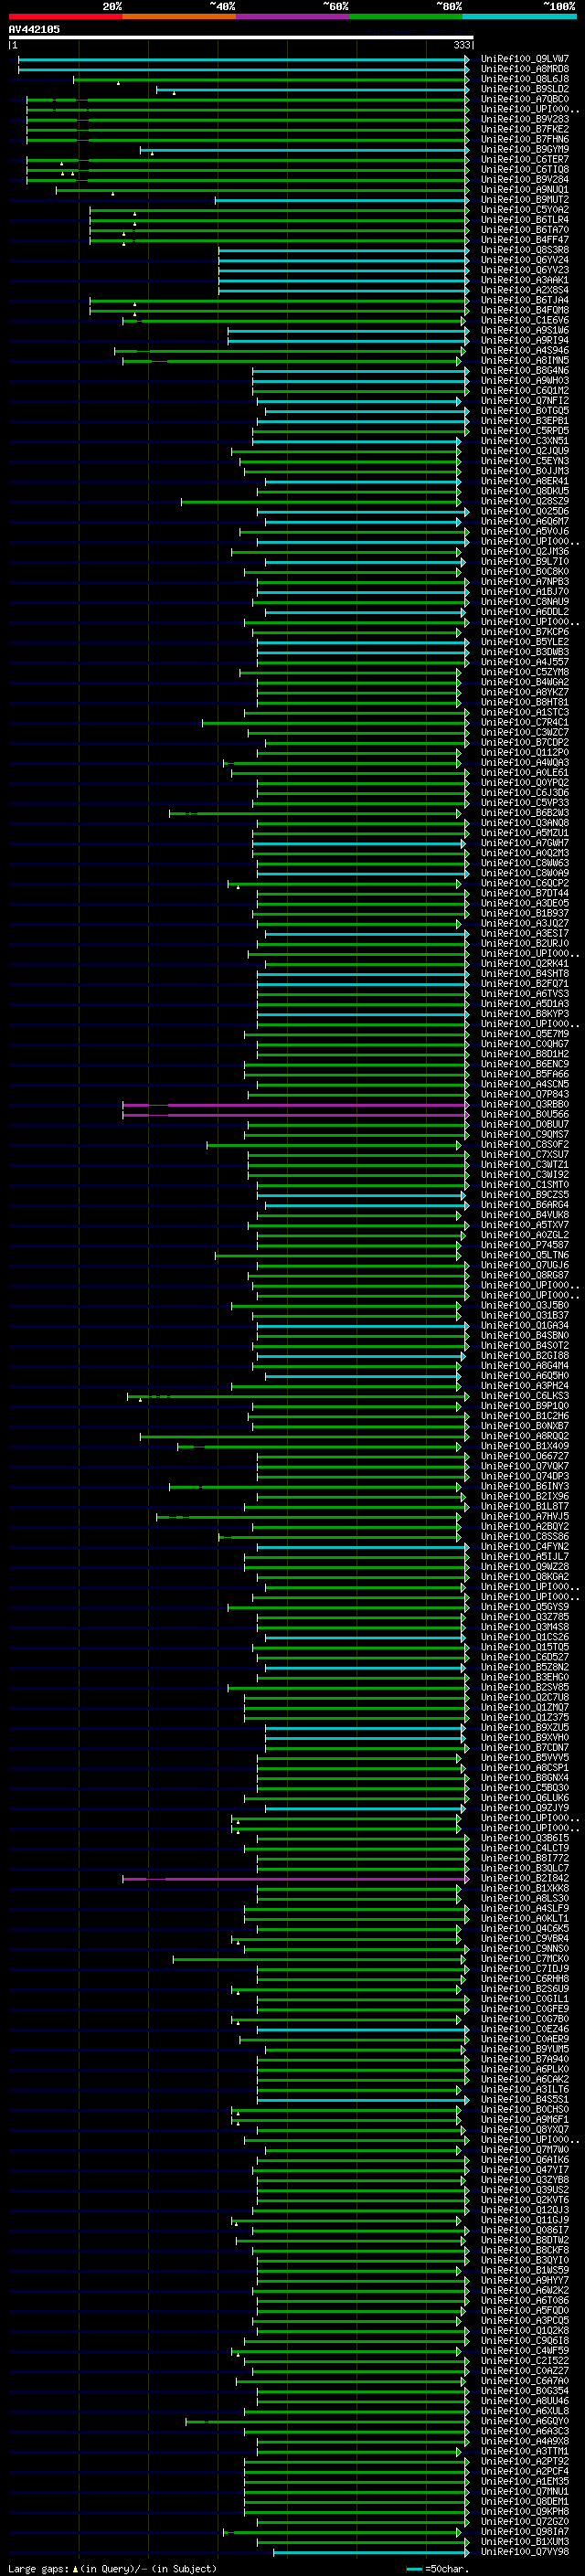Open hit UniRef100_Q8L6J8

(x=524, y=79)
